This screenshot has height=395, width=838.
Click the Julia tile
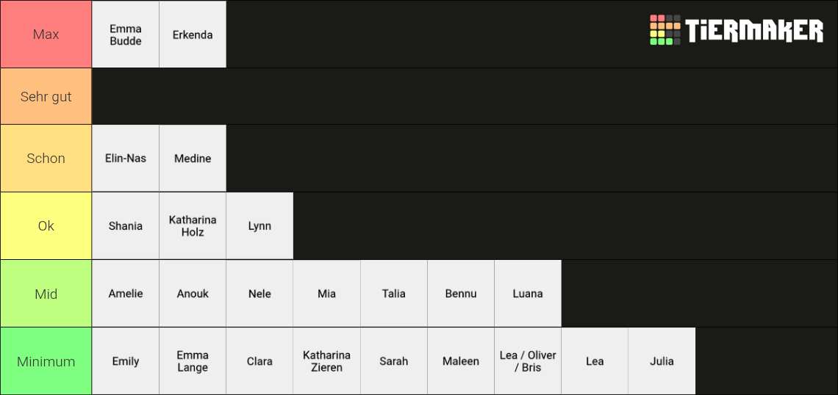point(662,361)
